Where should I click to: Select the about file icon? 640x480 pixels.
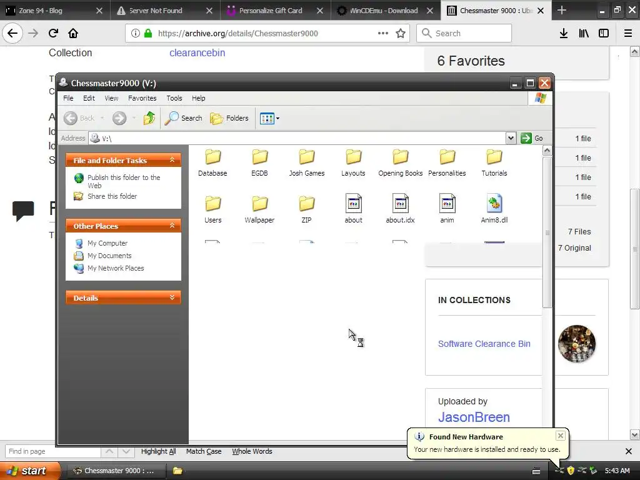point(354,203)
